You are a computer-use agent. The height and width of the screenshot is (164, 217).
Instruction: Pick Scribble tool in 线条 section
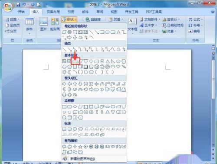click(x=124, y=49)
